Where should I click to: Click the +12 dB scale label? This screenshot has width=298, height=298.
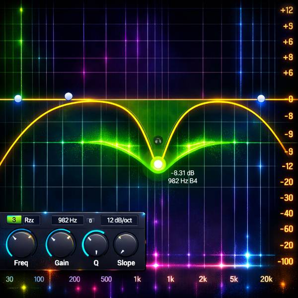287,10
